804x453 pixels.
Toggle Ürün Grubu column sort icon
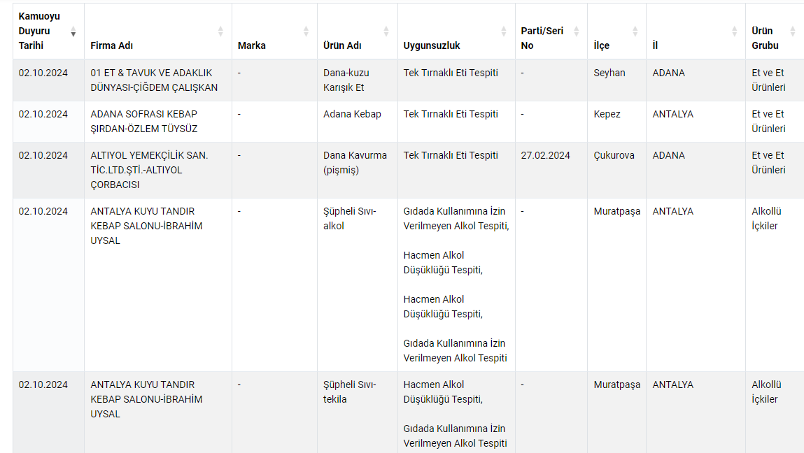click(793, 31)
